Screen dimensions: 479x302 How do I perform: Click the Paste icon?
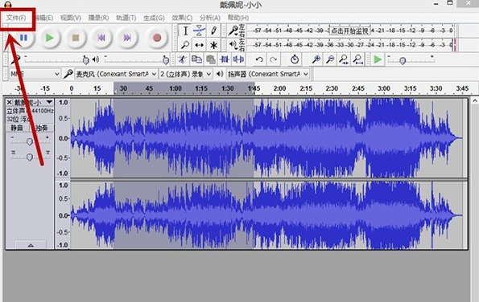point(210,59)
